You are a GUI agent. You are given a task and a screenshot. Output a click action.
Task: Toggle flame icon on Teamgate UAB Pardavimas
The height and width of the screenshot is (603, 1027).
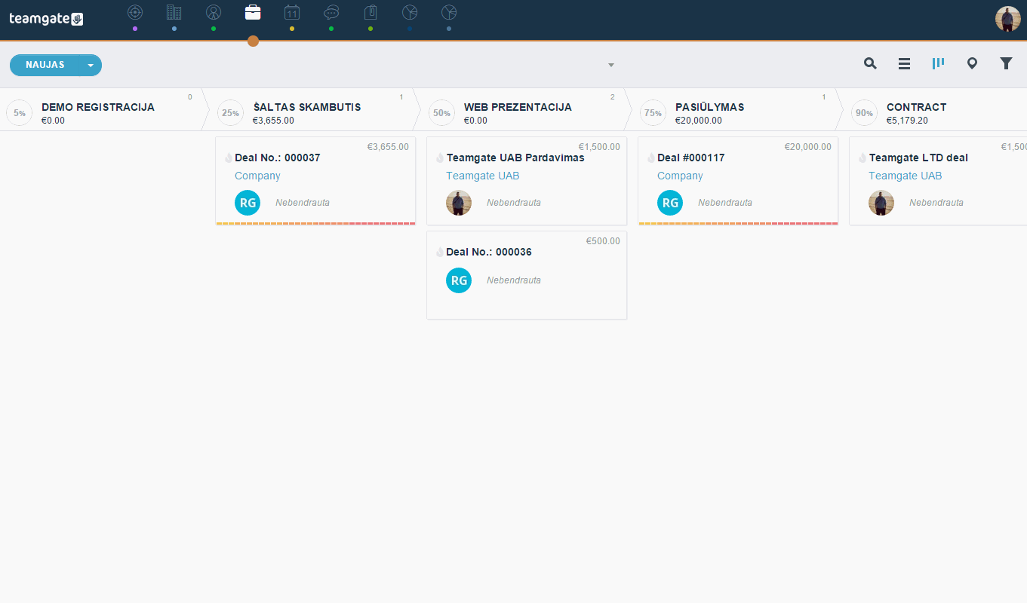pos(440,158)
